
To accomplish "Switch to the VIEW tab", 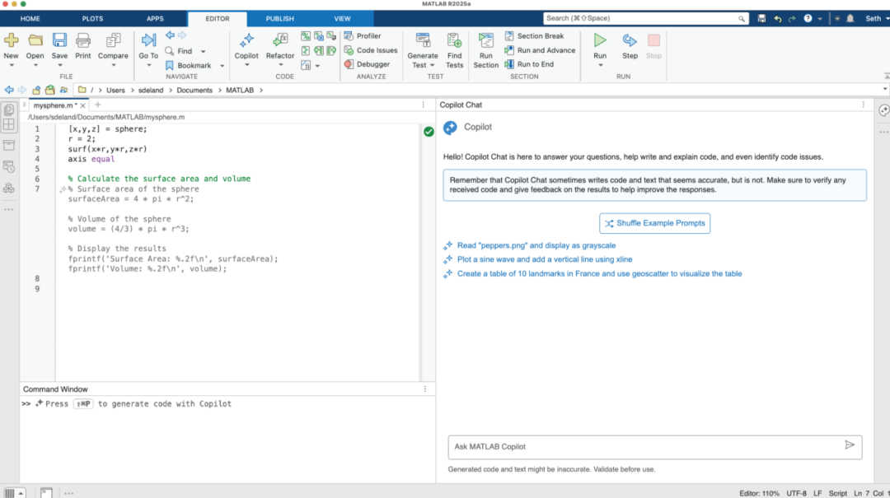I will coord(342,19).
